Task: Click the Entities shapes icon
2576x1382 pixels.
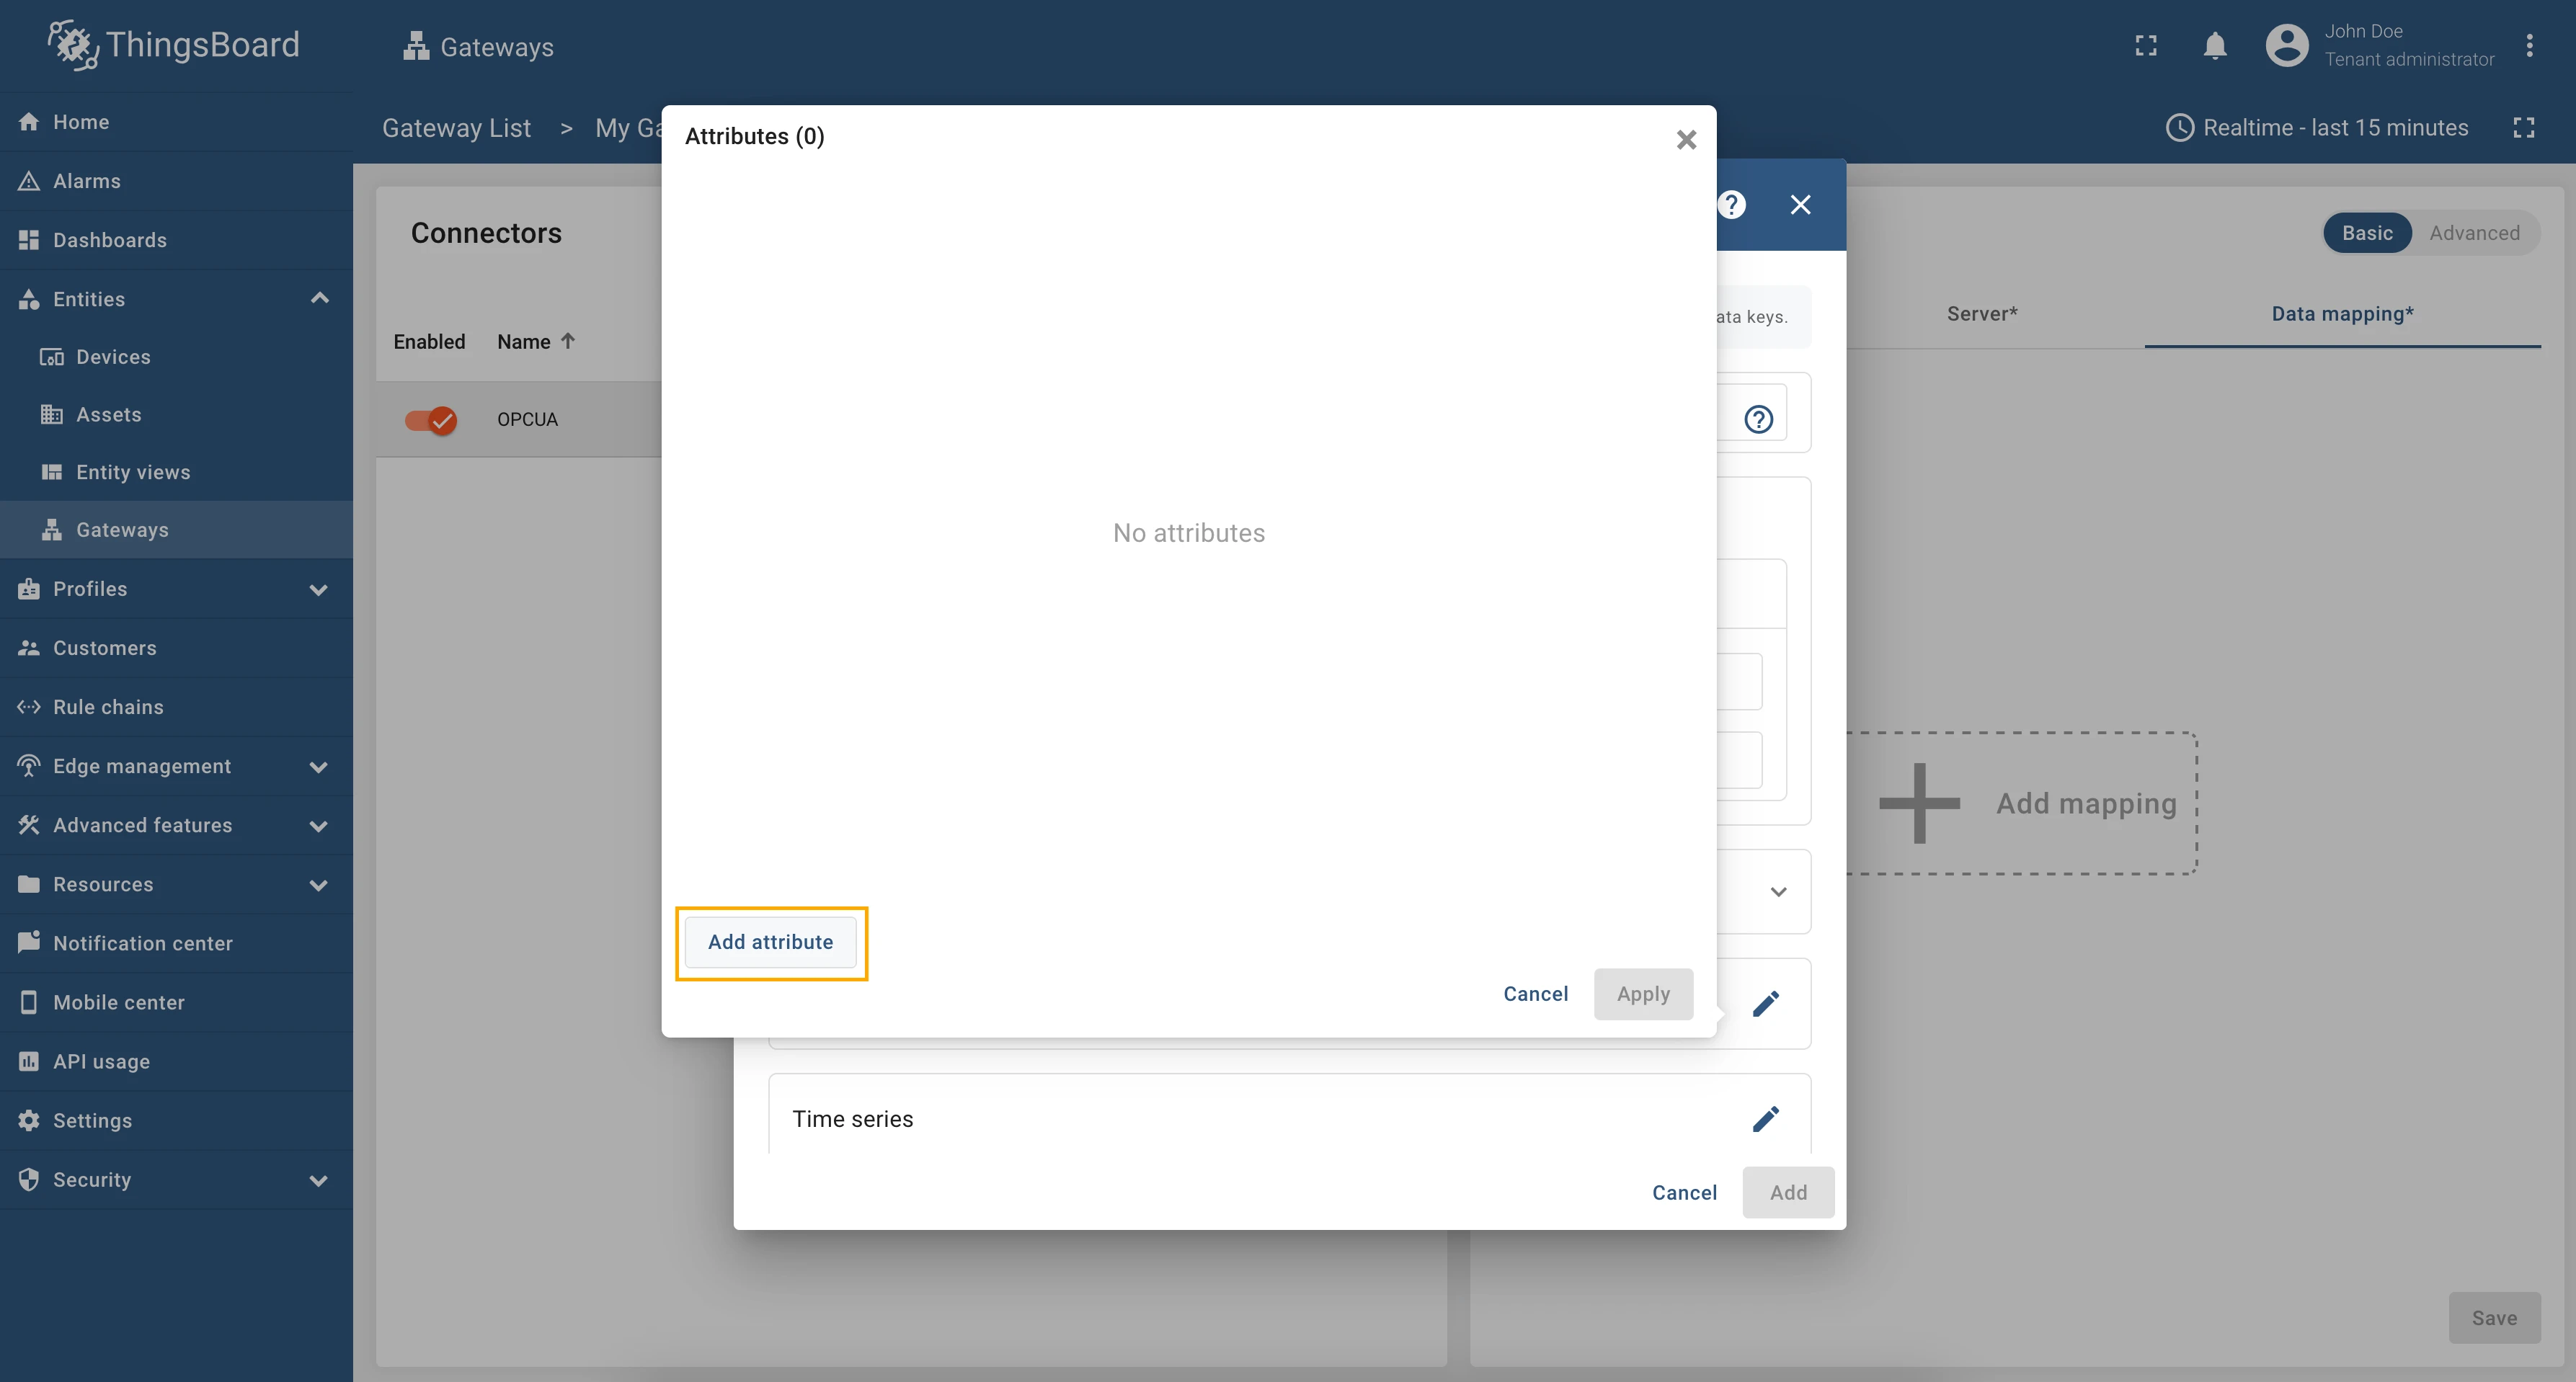Action: 29,299
